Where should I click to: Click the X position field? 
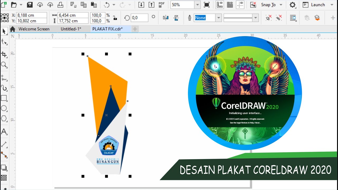point(31,15)
